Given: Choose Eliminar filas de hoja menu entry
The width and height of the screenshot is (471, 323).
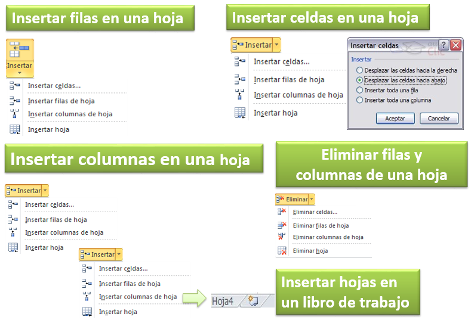Looking at the screenshot, I should (x=321, y=225).
